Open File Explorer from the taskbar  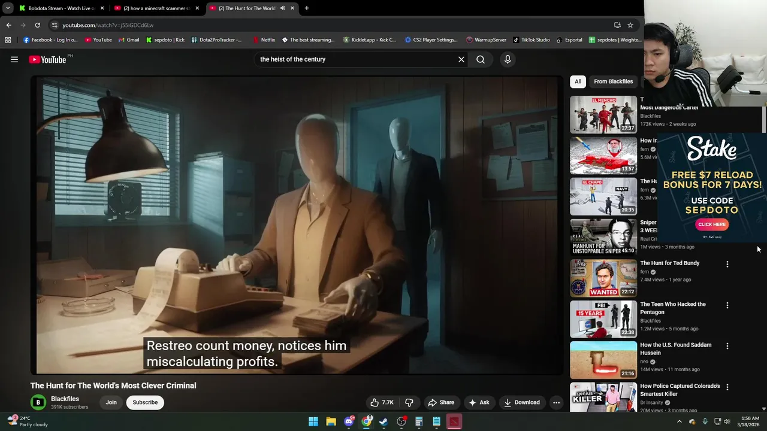pos(331,421)
